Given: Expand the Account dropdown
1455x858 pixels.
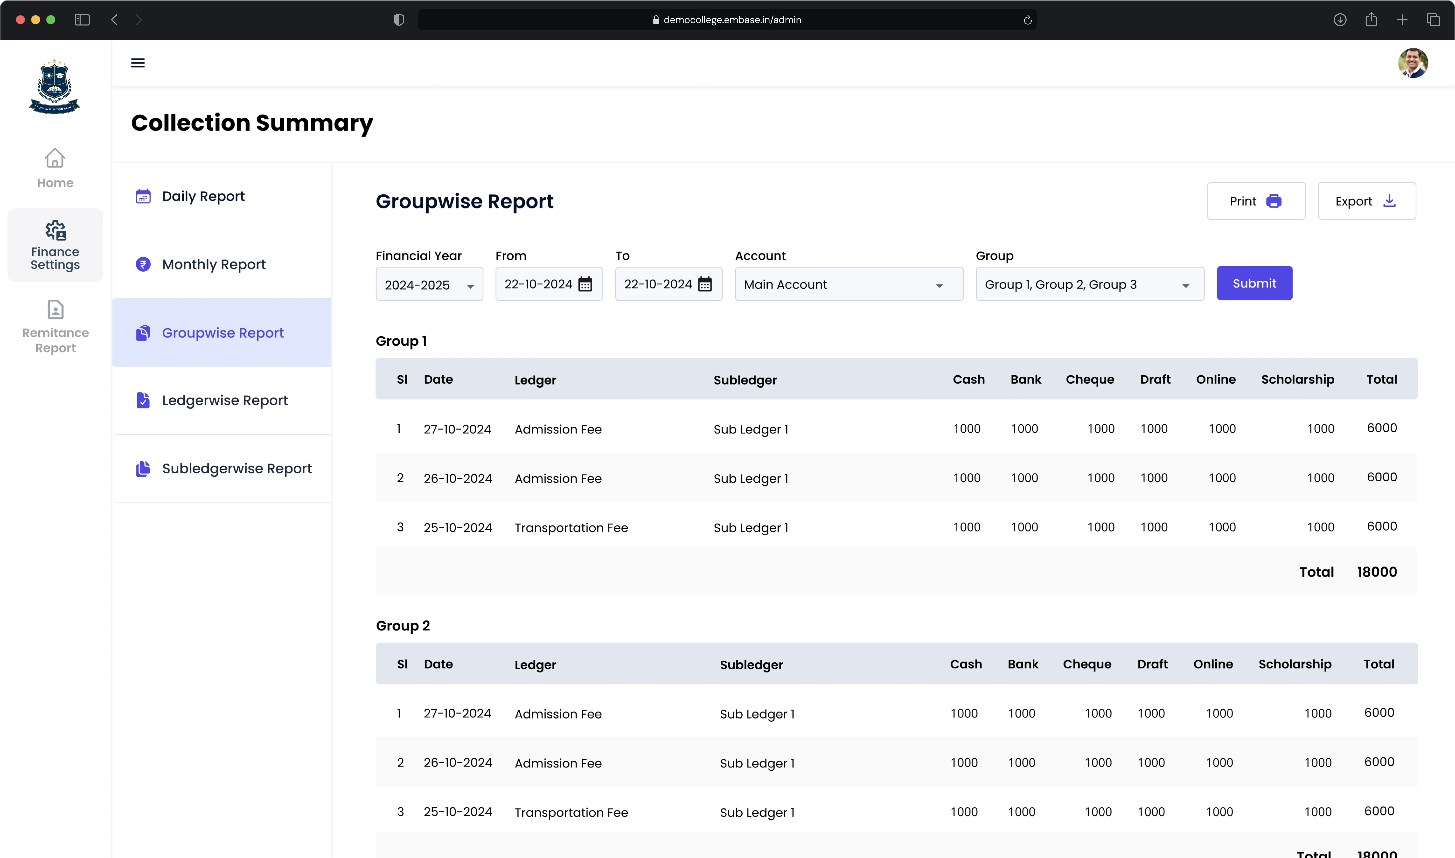Looking at the screenshot, I should click(849, 284).
